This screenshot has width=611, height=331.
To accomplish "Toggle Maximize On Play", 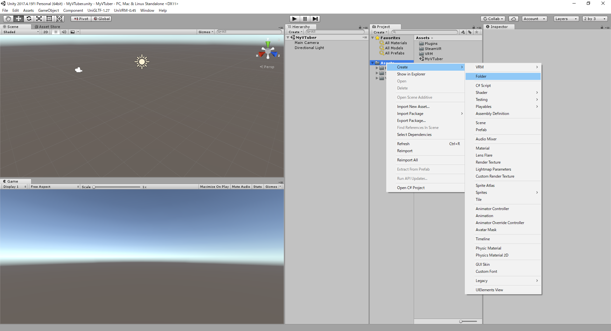I will [214, 187].
